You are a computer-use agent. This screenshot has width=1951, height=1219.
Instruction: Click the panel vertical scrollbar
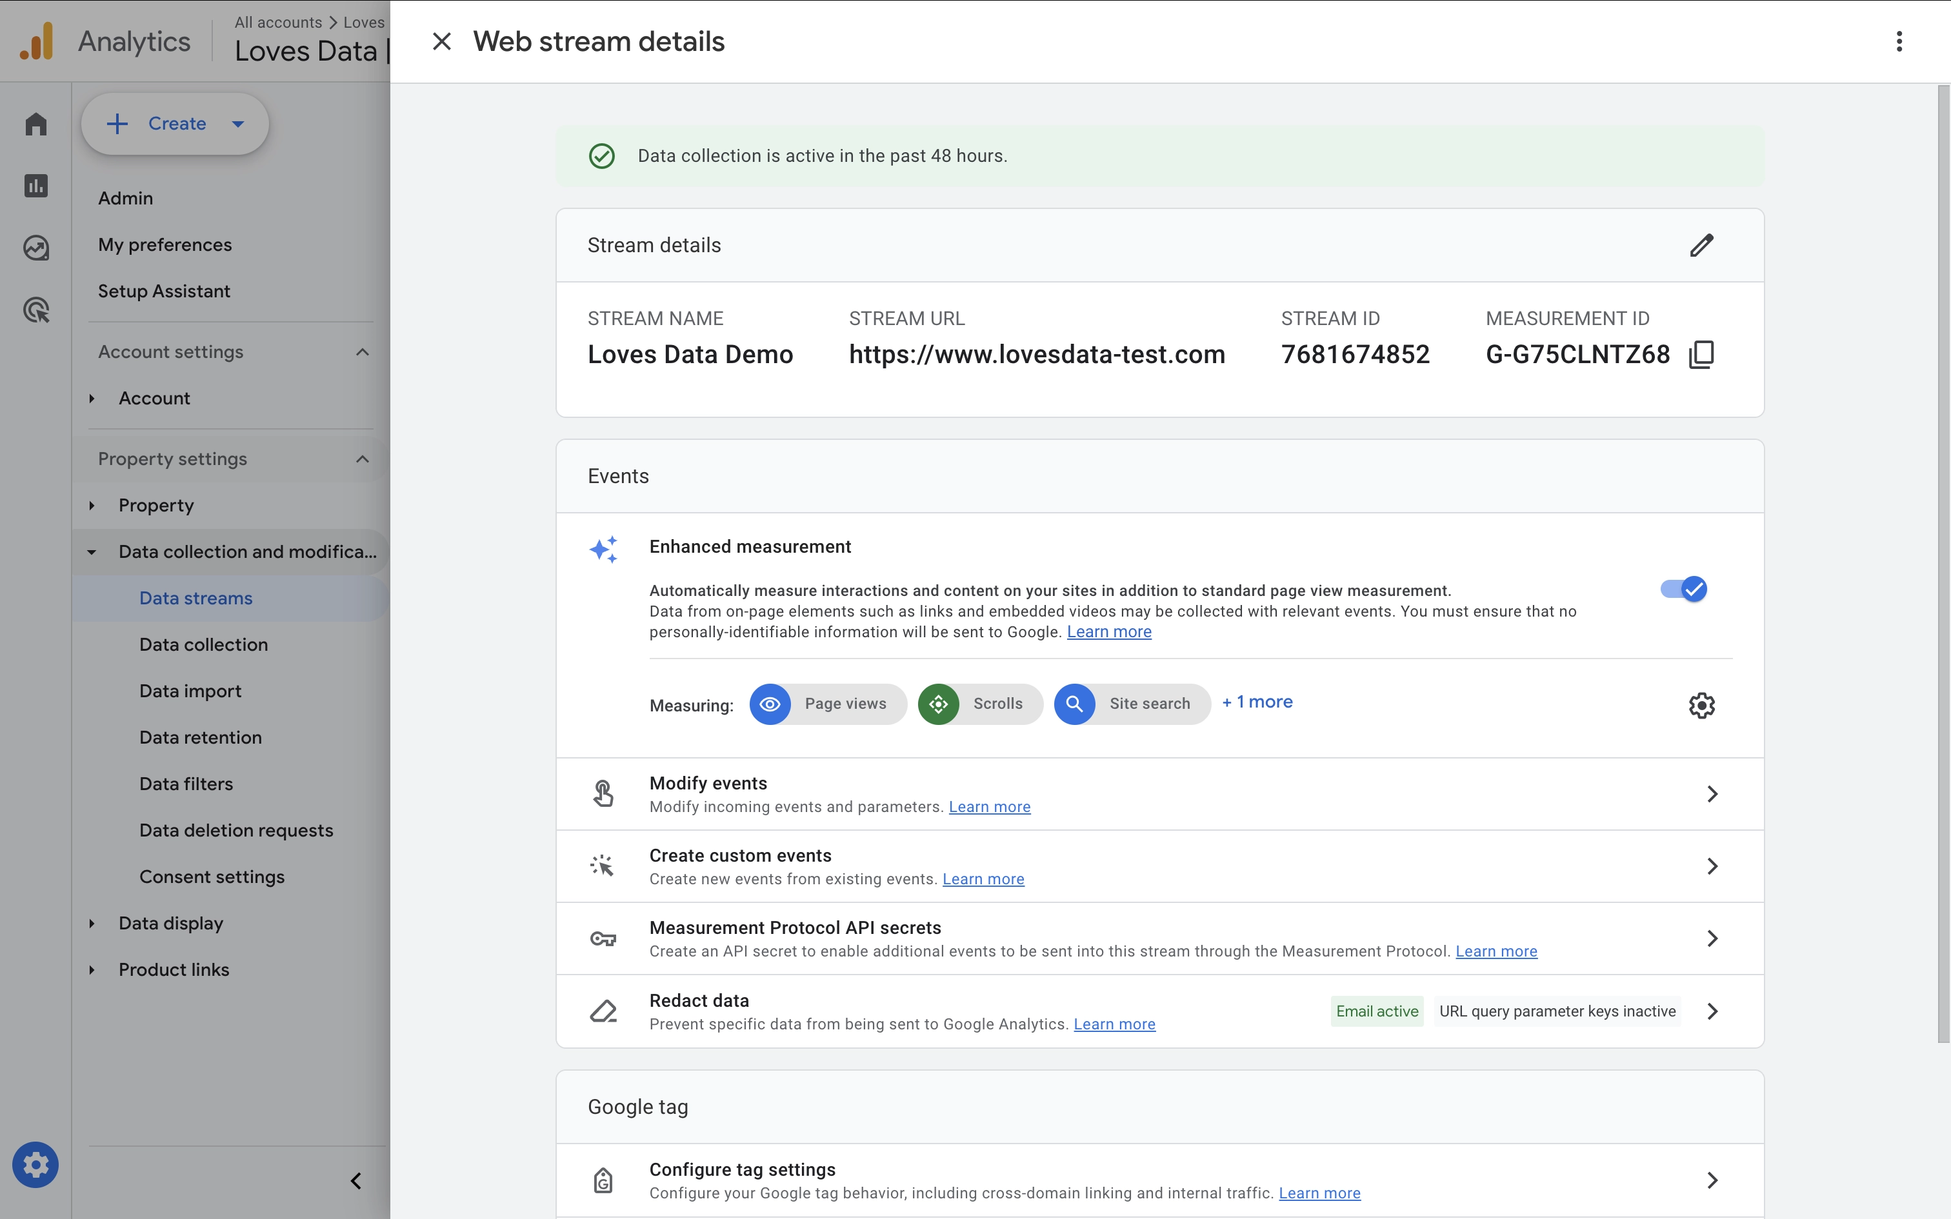coord(1943,564)
